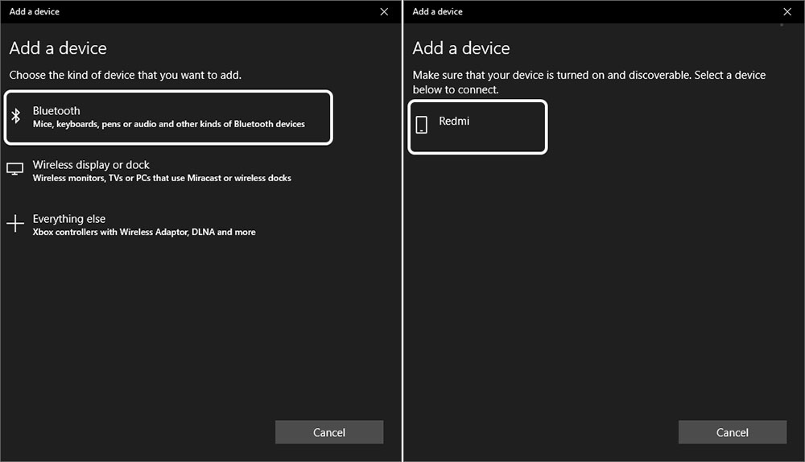805x462 pixels.
Task: Click the phone icon next to Redmi
Action: 421,125
